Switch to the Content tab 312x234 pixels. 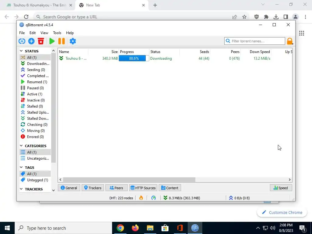[x=170, y=188]
